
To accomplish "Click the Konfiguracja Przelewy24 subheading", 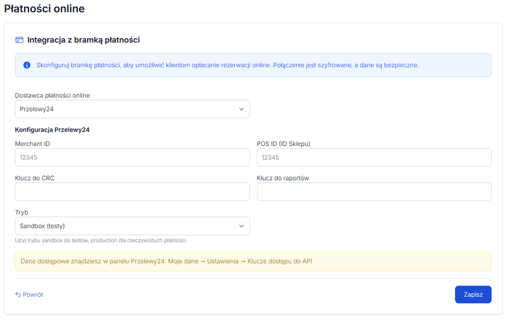I will pos(52,130).
